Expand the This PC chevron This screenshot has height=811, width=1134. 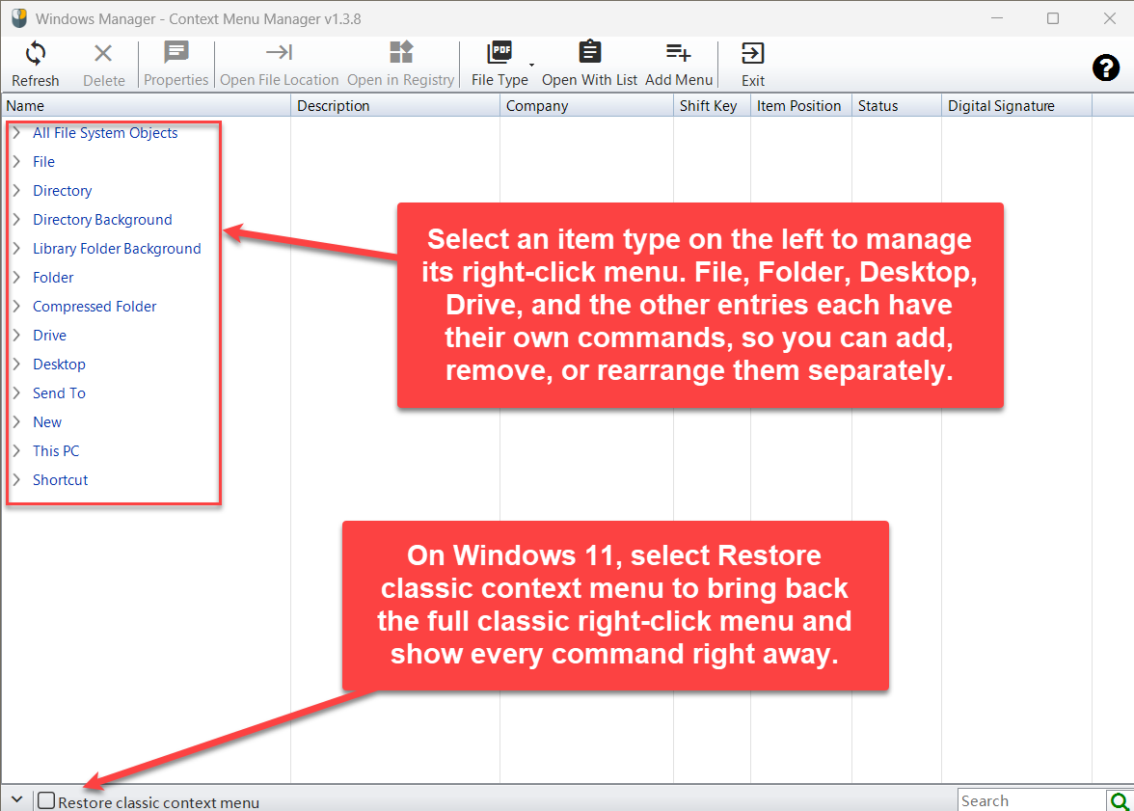click(16, 450)
